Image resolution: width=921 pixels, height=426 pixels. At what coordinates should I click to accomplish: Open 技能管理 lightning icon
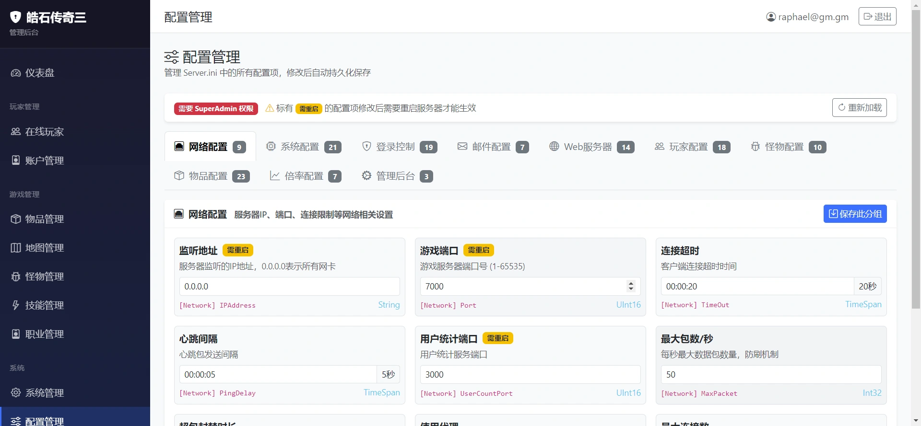click(16, 305)
